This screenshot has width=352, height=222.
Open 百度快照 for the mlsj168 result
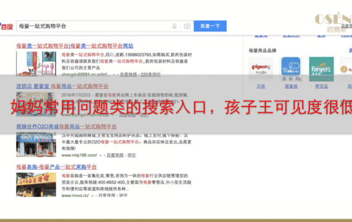point(115,155)
